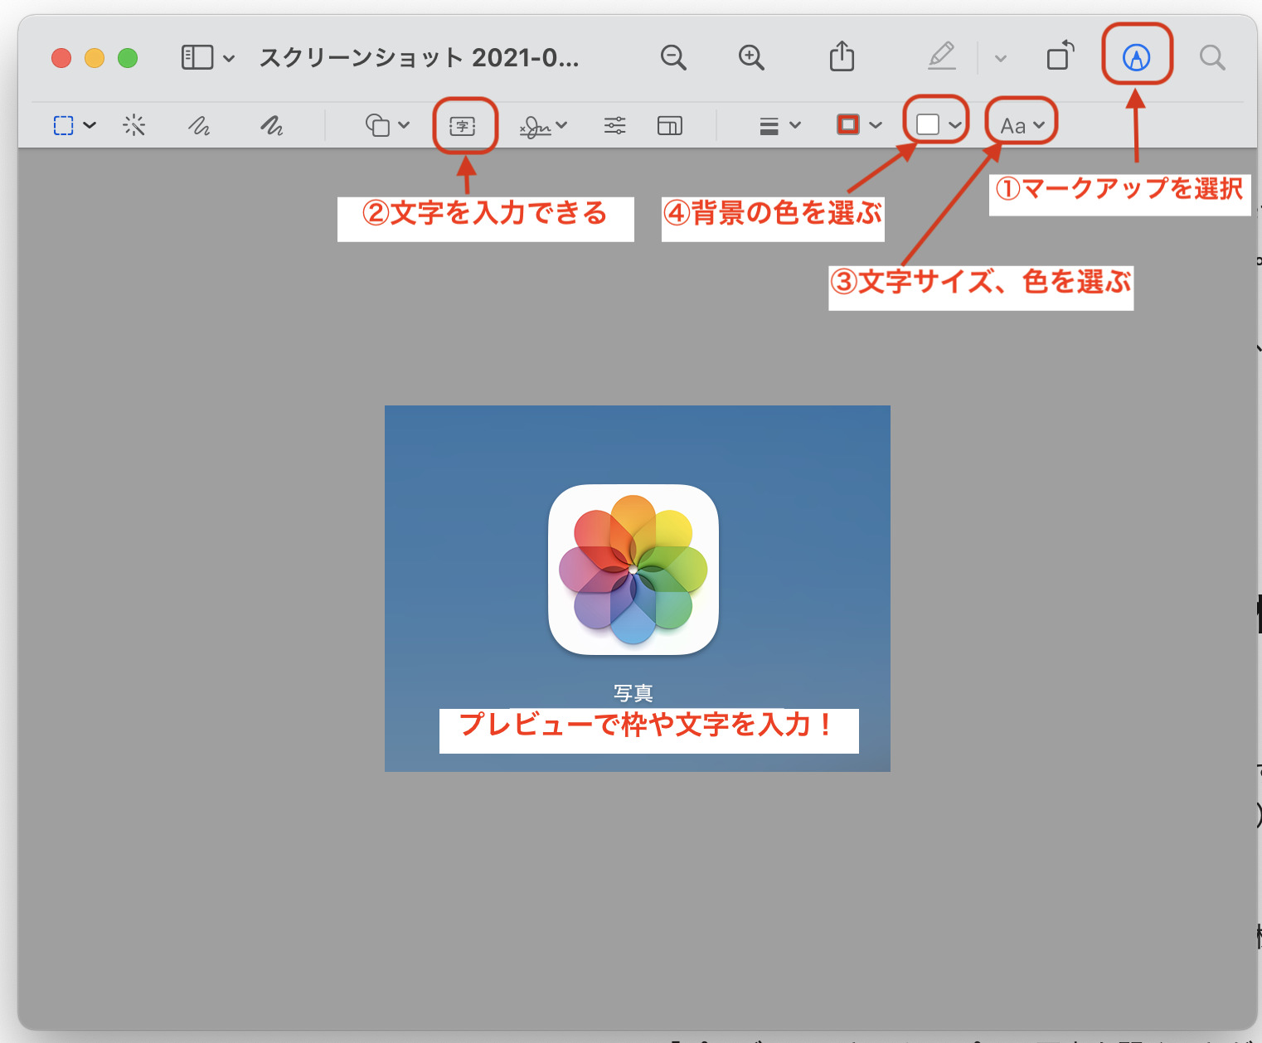Insert a text box with Text tool
The width and height of the screenshot is (1262, 1043).
(x=463, y=126)
